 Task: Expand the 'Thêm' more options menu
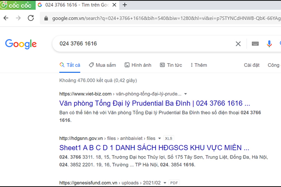[x=199, y=65]
